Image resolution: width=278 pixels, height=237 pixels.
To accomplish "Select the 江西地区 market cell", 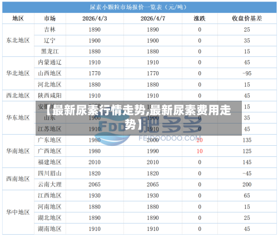I will [49, 195].
